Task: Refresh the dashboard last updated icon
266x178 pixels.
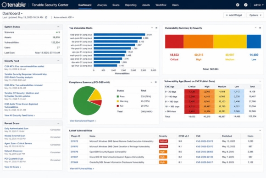Action: click(46, 17)
